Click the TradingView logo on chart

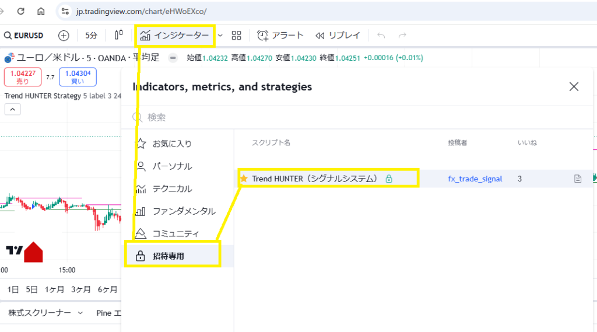click(x=15, y=250)
